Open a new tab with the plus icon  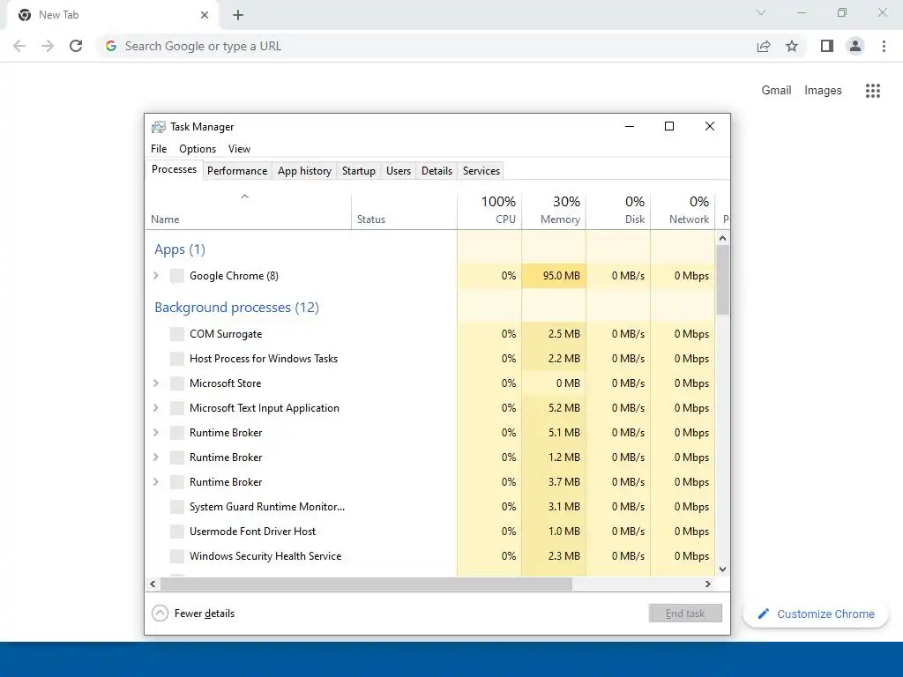pos(238,15)
